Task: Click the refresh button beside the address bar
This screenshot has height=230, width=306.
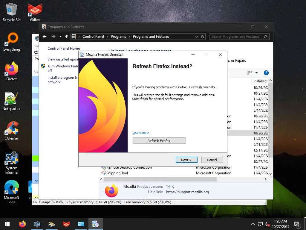Action: pos(203,37)
